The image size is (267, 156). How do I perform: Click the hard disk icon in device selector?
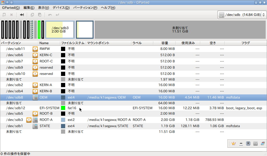pos(222,15)
